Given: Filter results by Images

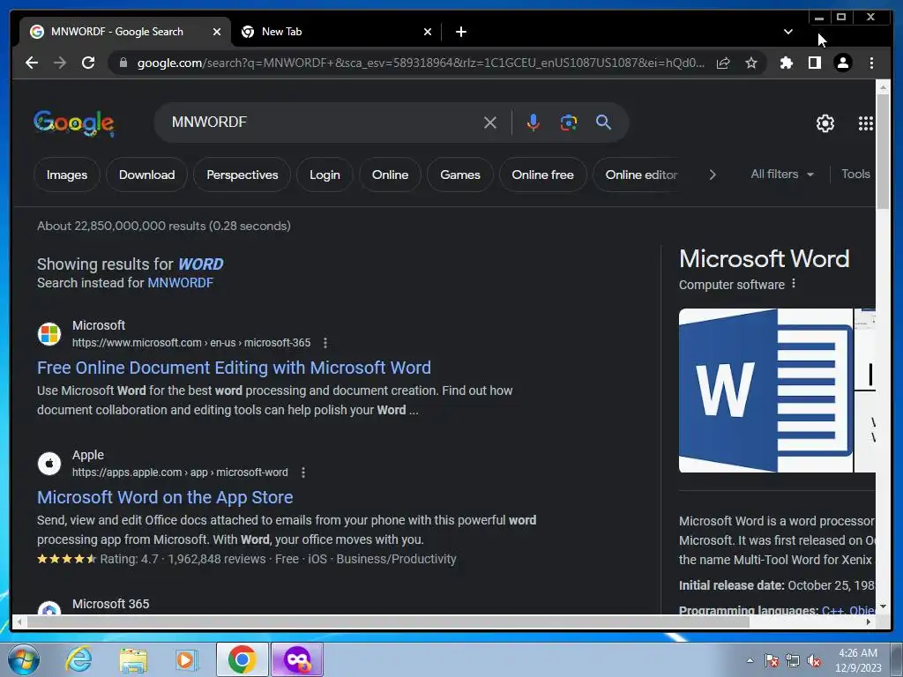Looking at the screenshot, I should click(x=67, y=175).
